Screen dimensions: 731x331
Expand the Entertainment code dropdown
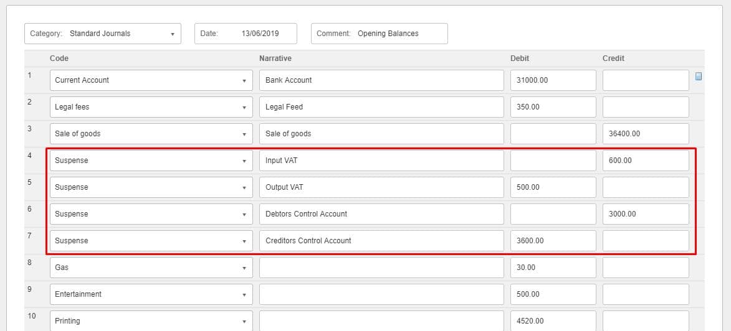151,294
